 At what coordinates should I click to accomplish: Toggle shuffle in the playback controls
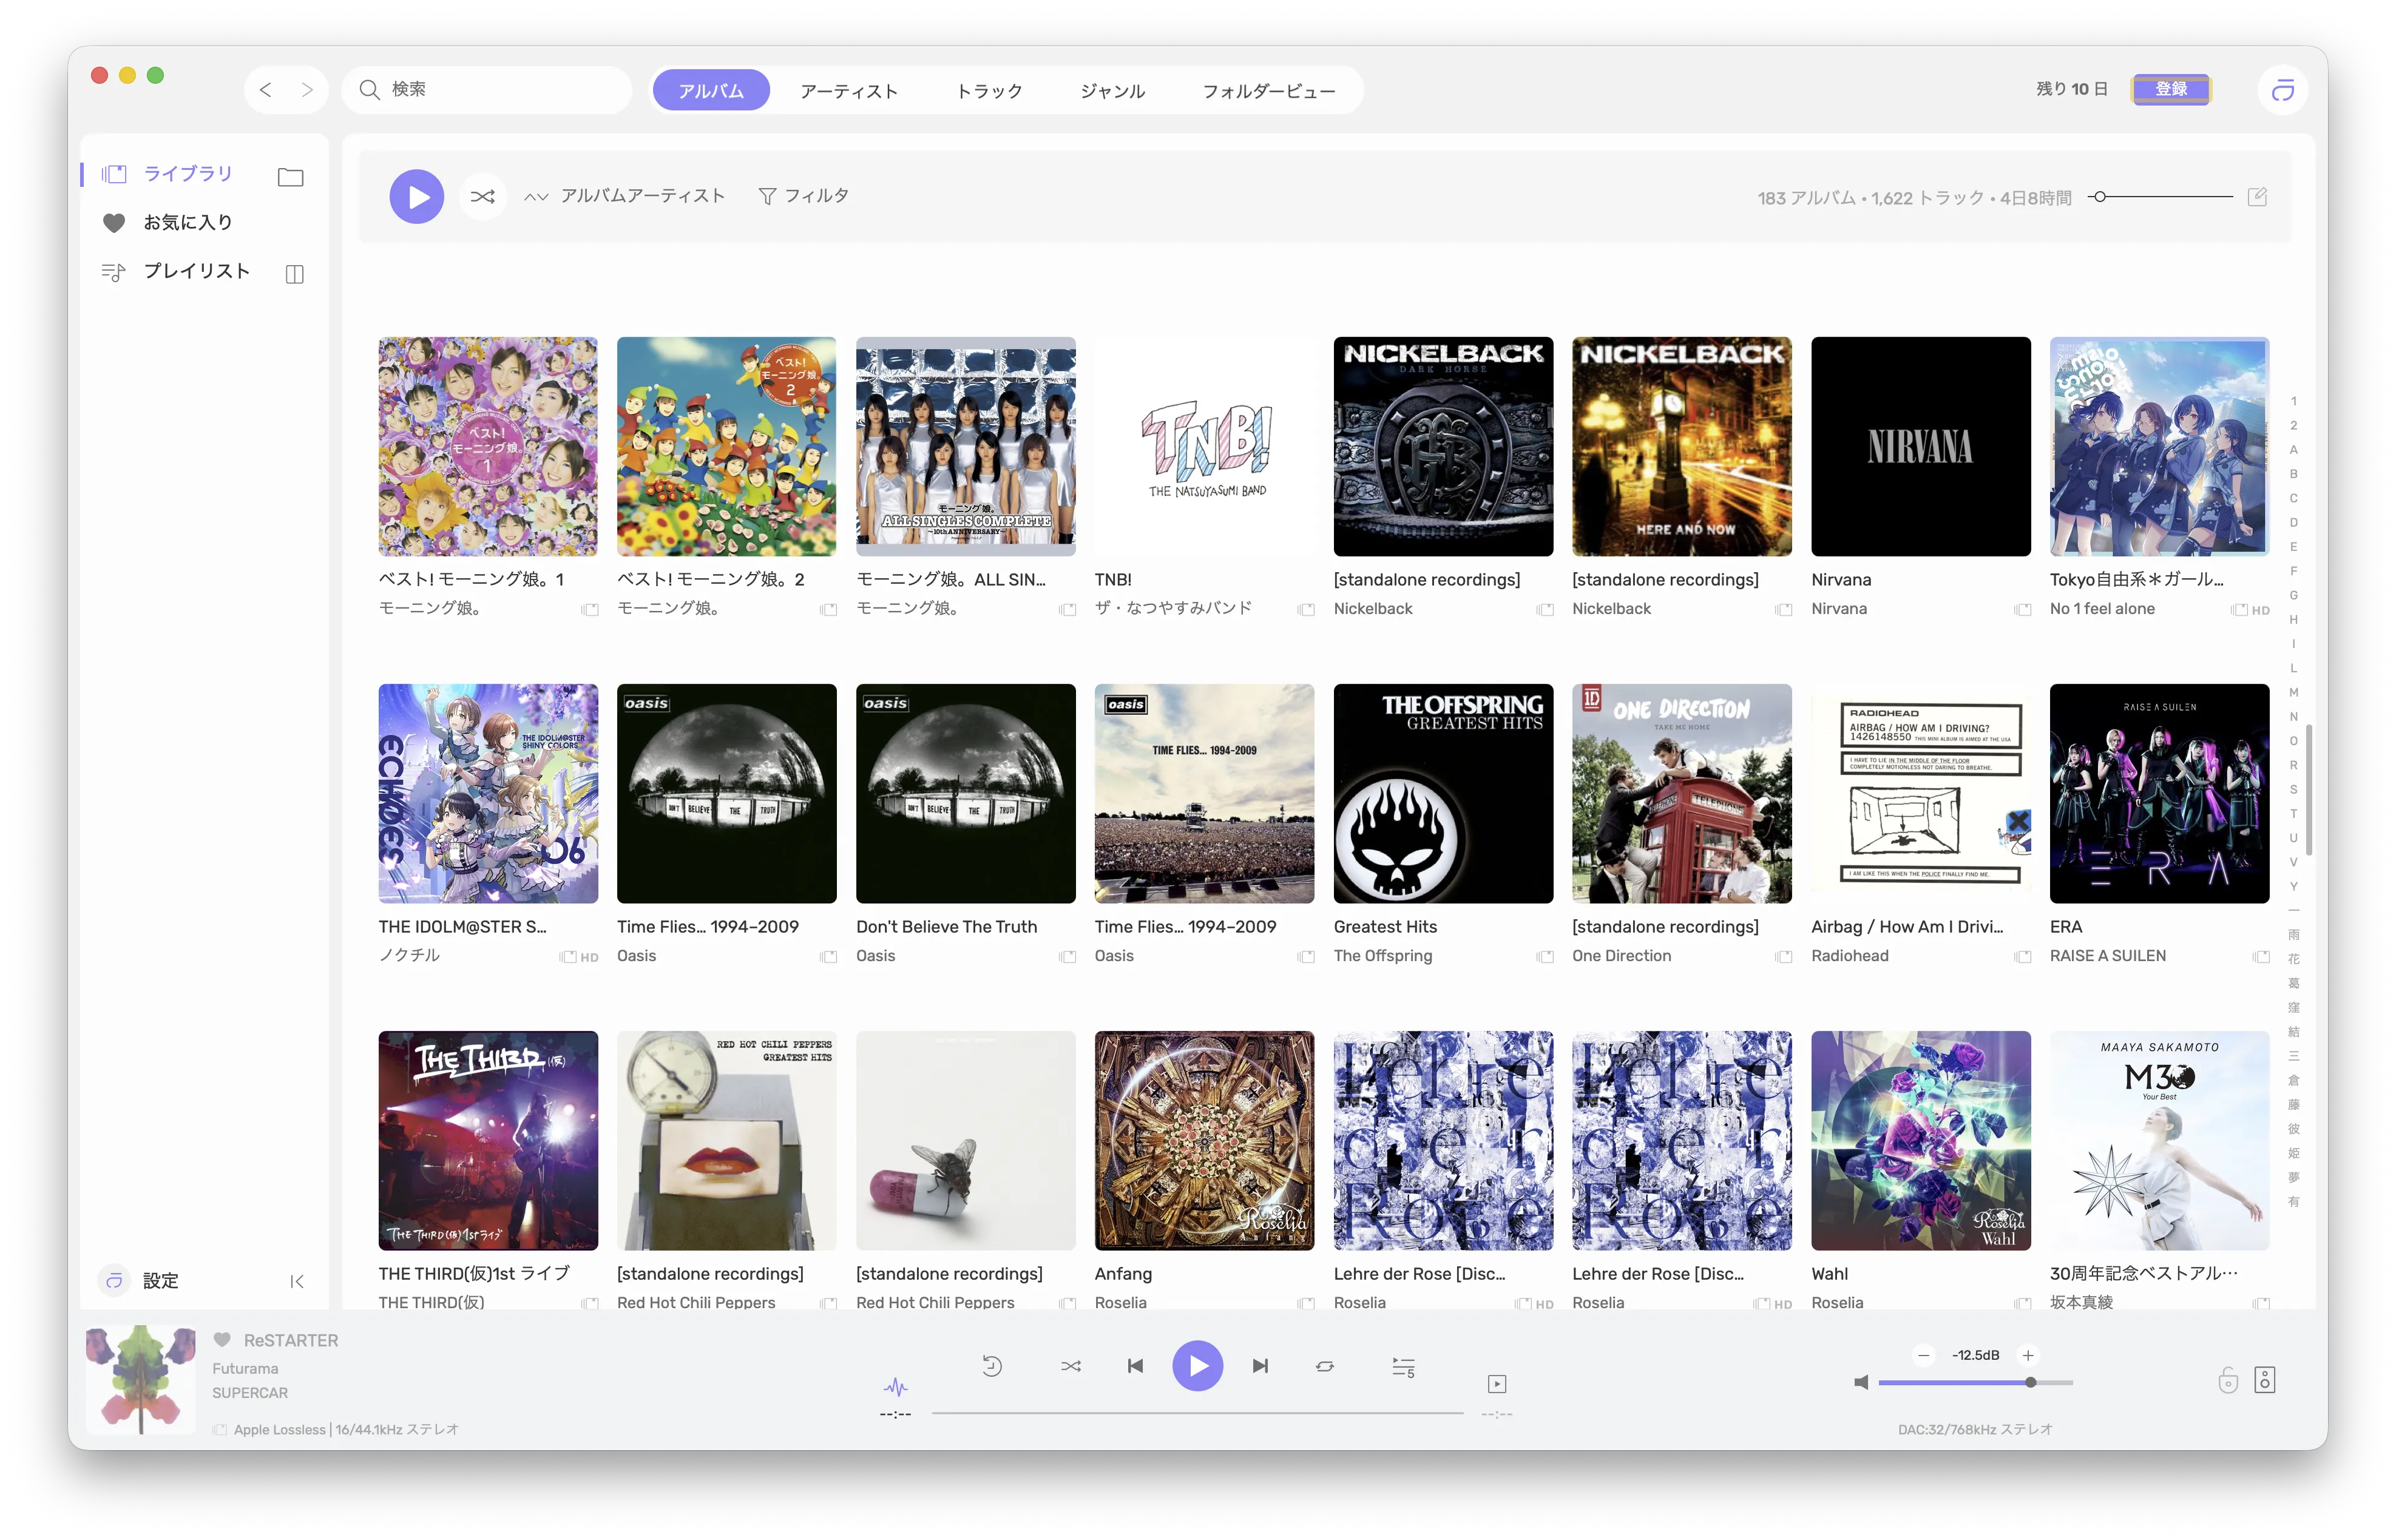(x=1071, y=1366)
